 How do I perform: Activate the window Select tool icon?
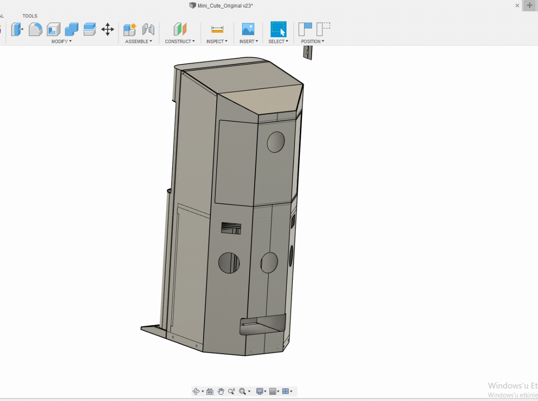click(278, 29)
